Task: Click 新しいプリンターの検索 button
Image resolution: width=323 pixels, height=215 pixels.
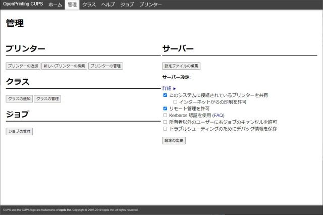Action: pos(64,66)
